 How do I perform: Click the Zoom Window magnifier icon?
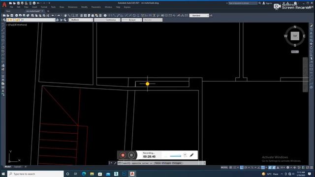[x=73, y=15]
